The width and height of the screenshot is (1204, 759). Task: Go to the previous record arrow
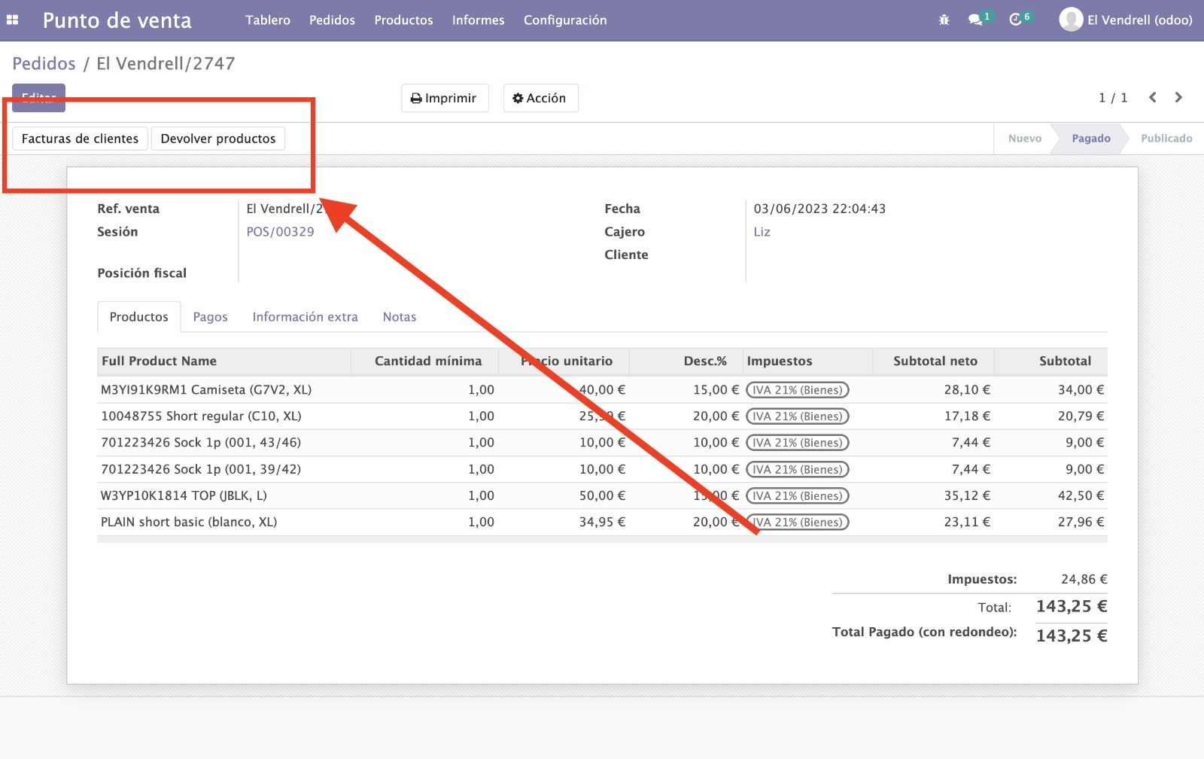coord(1152,98)
